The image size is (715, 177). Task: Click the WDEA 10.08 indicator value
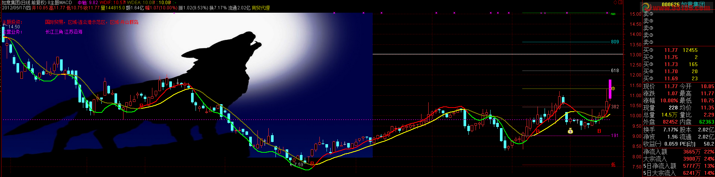pyautogui.click(x=141, y=3)
